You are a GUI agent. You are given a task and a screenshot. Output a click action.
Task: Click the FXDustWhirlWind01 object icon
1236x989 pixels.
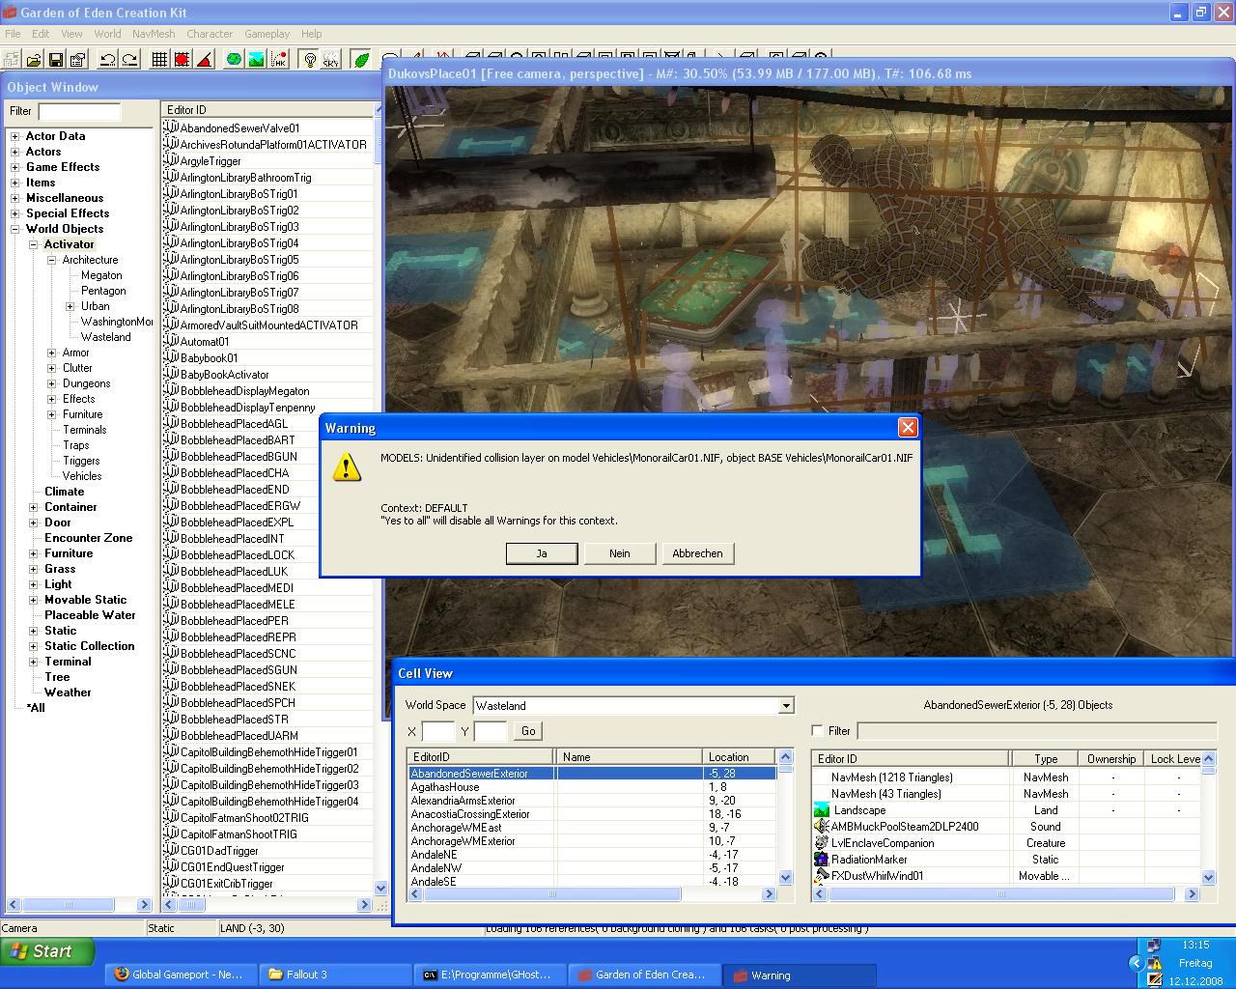point(822,876)
